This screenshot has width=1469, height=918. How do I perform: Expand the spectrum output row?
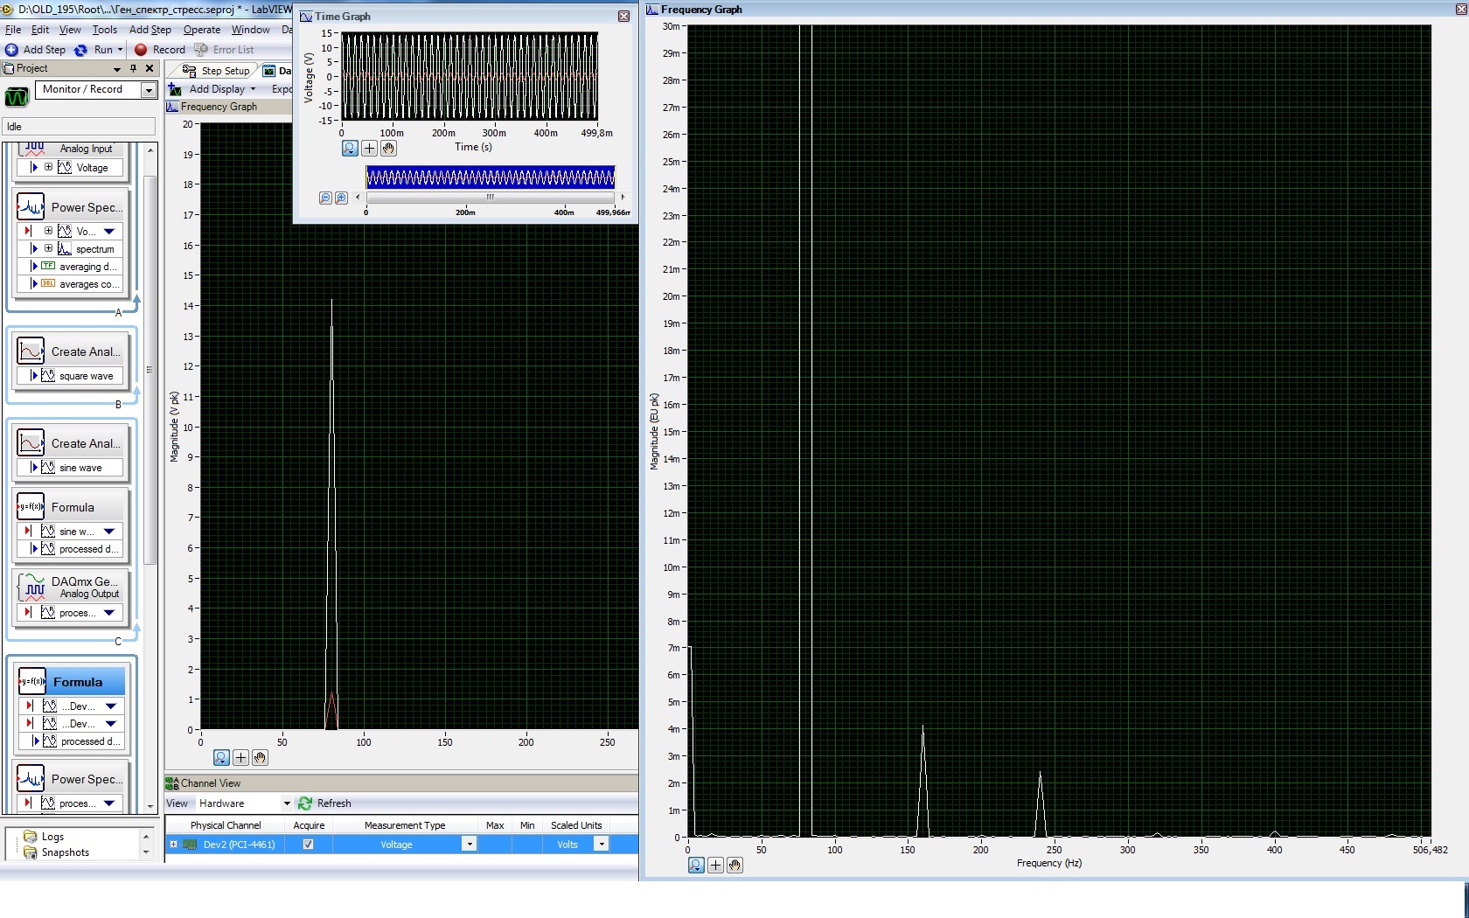pos(48,248)
